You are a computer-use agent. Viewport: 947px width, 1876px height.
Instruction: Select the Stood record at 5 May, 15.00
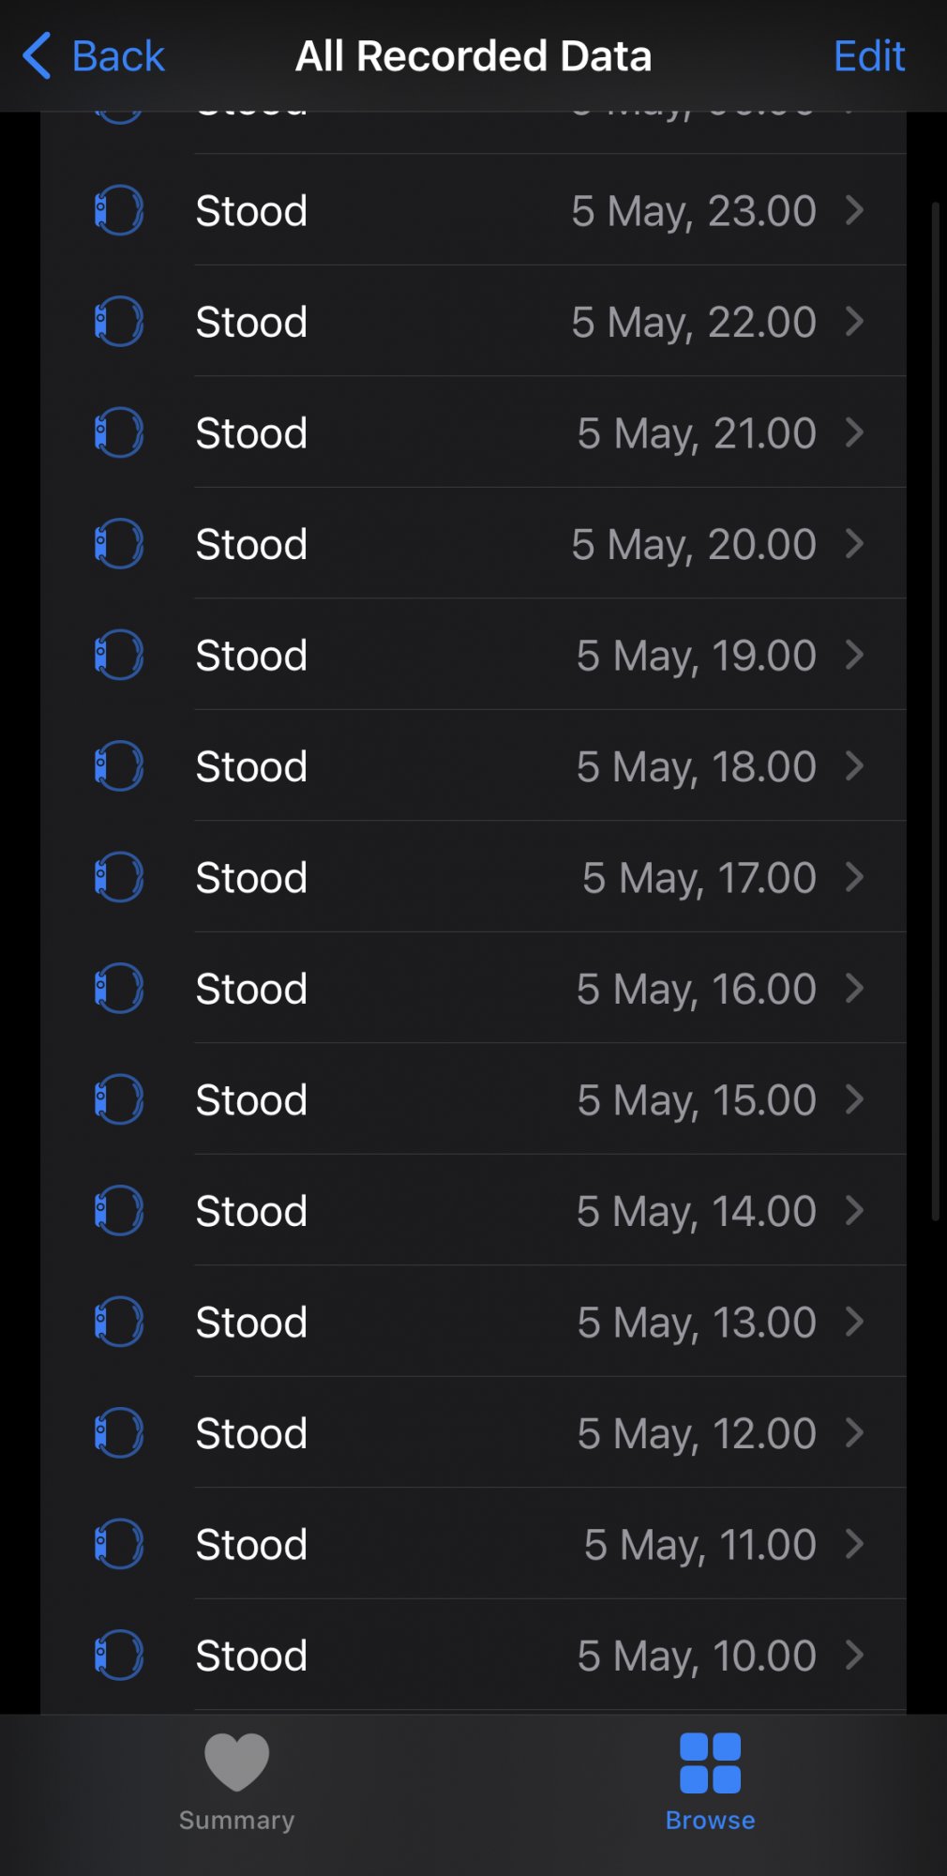click(473, 1099)
